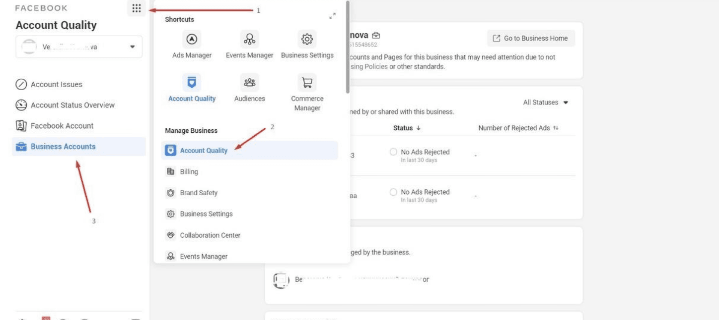Open the business account selector dropdown
This screenshot has width=719, height=320.
pos(79,47)
